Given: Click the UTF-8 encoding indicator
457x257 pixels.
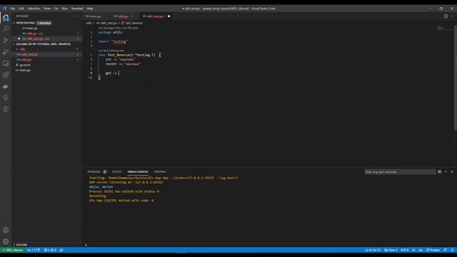Looking at the screenshot, I should tap(404, 250).
